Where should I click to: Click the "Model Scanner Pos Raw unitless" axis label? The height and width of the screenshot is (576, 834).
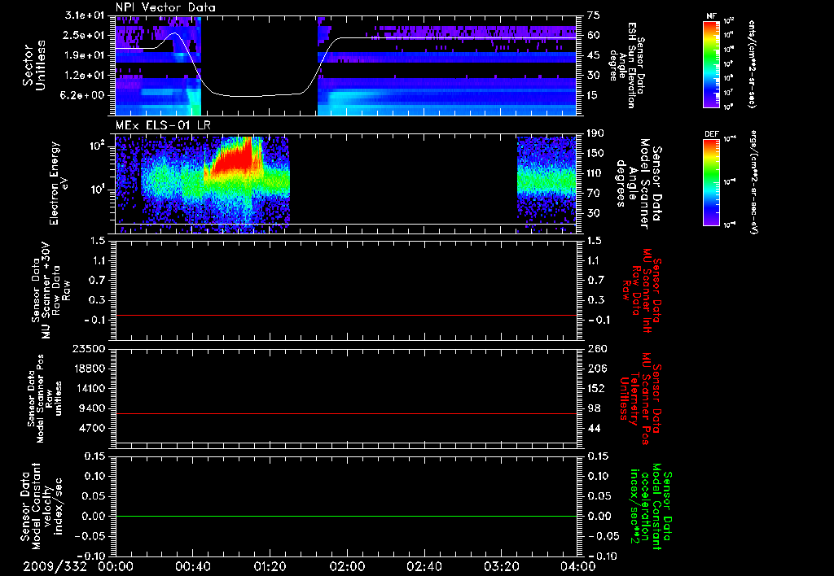click(x=44, y=399)
